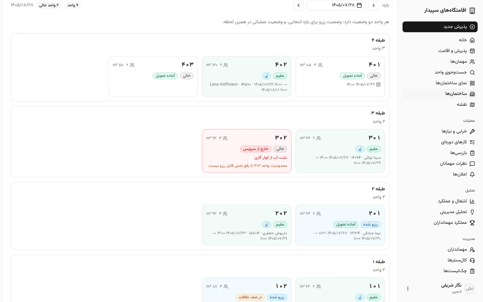
Task: Open نمای ساختمان‌ها grid icon
Action: point(472,83)
